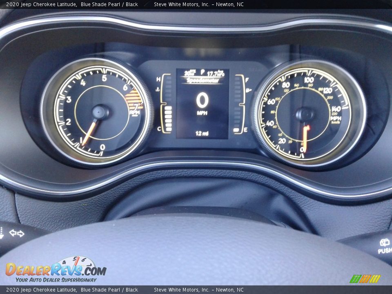Click the "6" on the tachometer
Viewport: 392px width, 294px height.
coord(125,87)
